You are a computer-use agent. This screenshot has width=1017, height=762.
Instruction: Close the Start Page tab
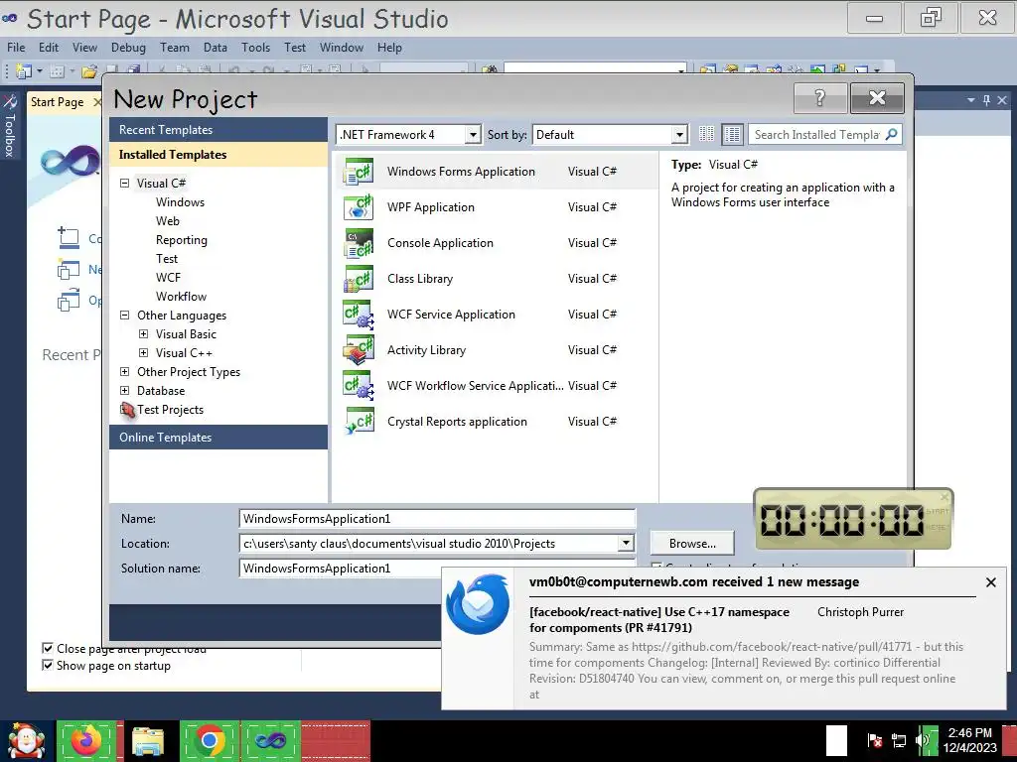pyautogui.click(x=97, y=102)
